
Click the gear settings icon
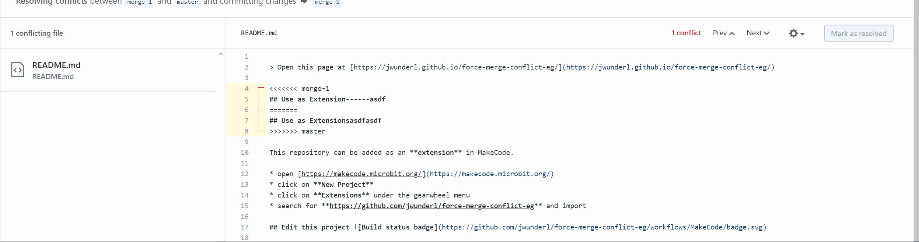click(x=793, y=33)
